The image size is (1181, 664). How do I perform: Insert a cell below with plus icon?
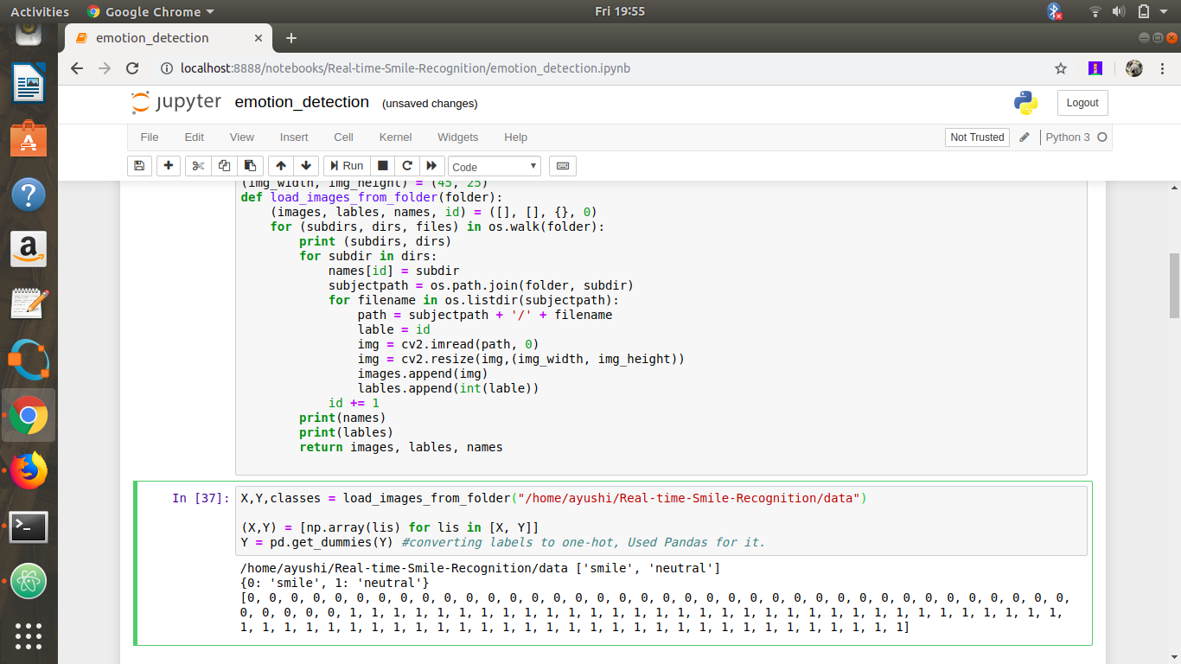point(168,166)
